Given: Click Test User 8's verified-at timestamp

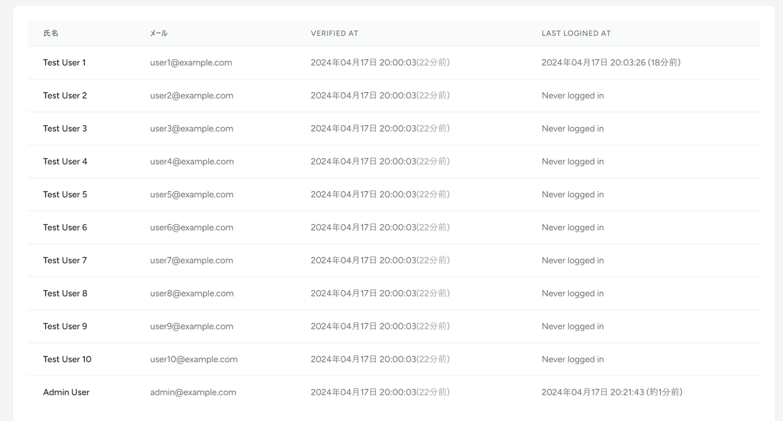Looking at the screenshot, I should 380,293.
